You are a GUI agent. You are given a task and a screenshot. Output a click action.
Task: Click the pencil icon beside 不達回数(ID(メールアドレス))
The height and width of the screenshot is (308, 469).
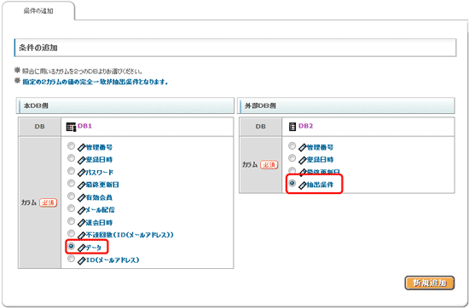tap(81, 235)
